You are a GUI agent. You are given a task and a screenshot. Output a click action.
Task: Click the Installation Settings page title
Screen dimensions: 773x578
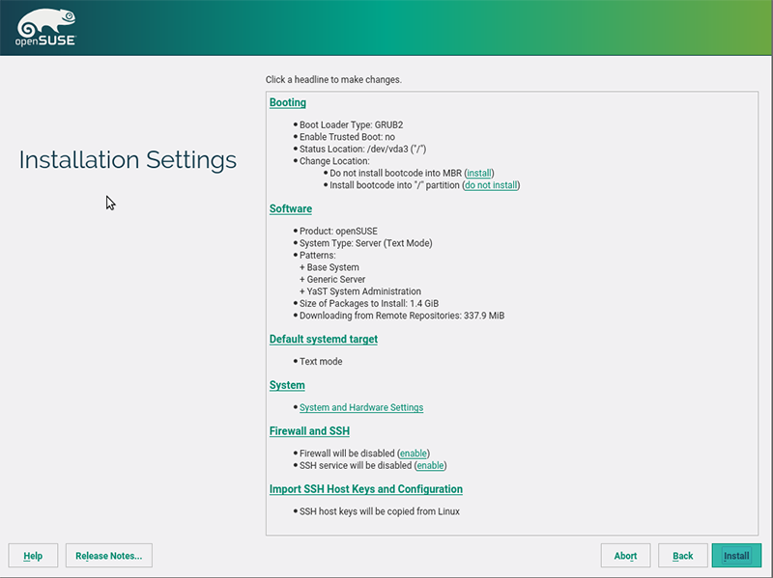128,160
